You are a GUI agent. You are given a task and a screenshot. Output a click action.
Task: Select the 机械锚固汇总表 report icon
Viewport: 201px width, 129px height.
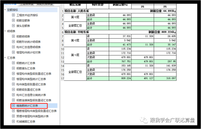coord(13,121)
